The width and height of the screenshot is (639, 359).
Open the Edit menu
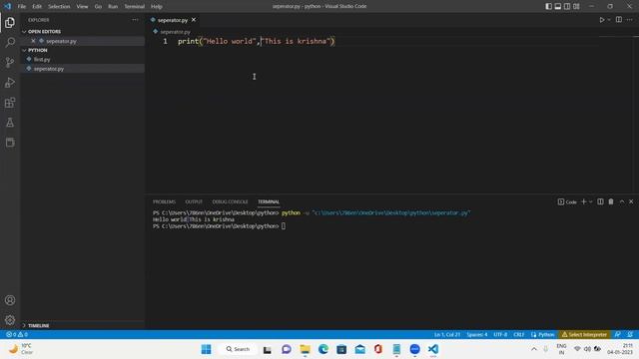pyautogui.click(x=37, y=6)
